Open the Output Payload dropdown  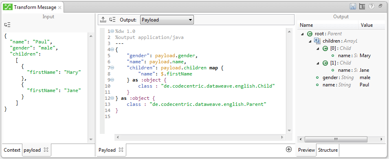click(x=167, y=20)
